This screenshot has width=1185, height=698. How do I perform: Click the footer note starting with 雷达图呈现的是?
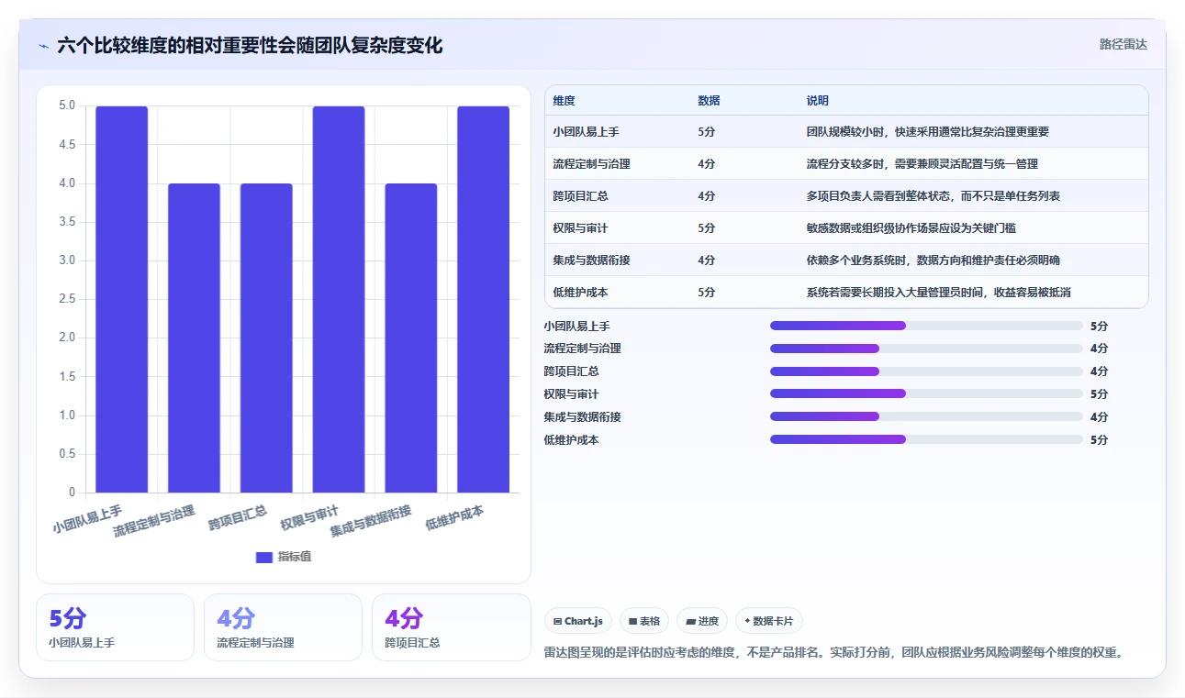click(833, 653)
